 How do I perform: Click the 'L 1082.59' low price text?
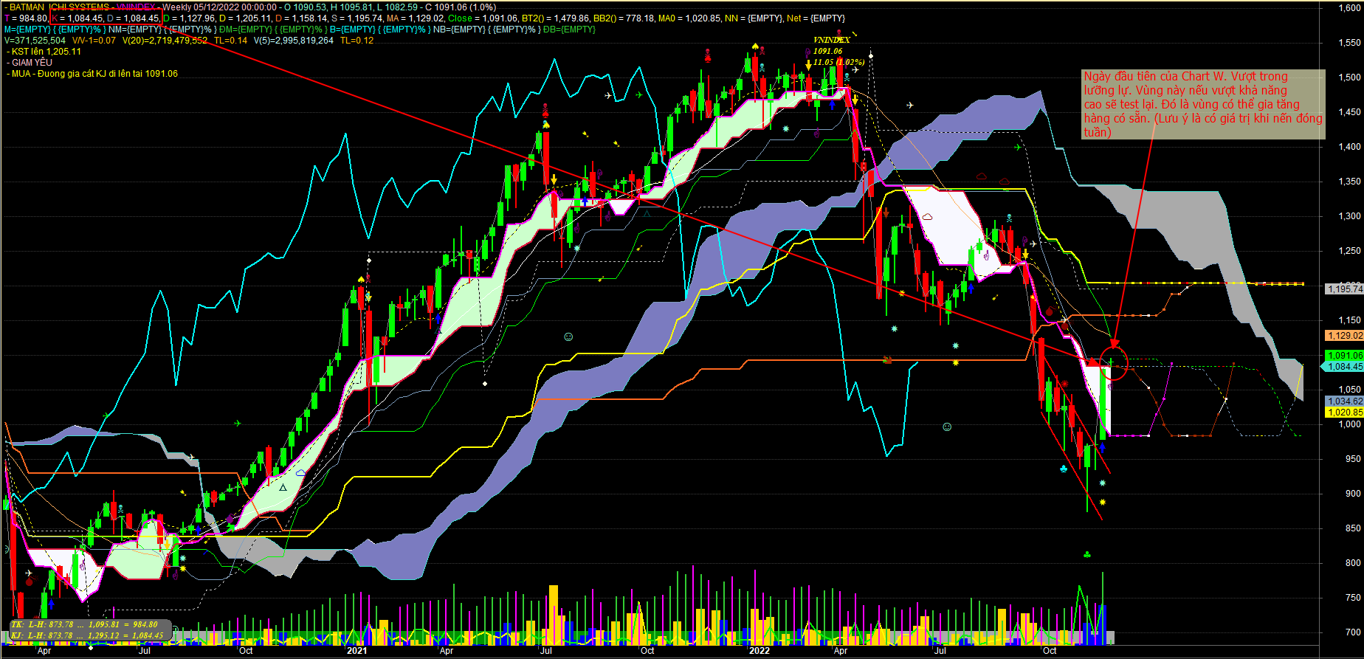tap(397, 7)
